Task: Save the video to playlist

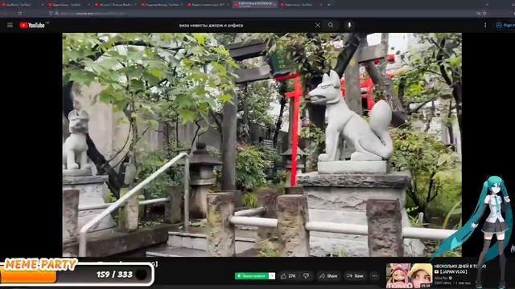Action: coord(355,276)
